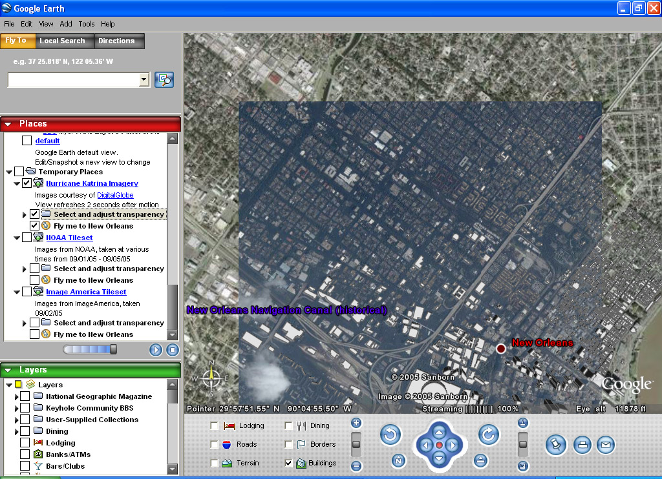Click the Places transparency slider handle

tap(113, 349)
